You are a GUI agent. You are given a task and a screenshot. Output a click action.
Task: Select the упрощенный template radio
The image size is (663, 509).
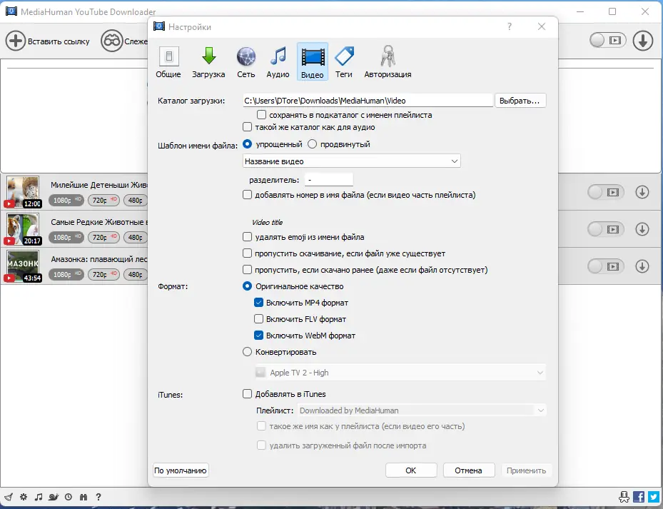point(248,144)
